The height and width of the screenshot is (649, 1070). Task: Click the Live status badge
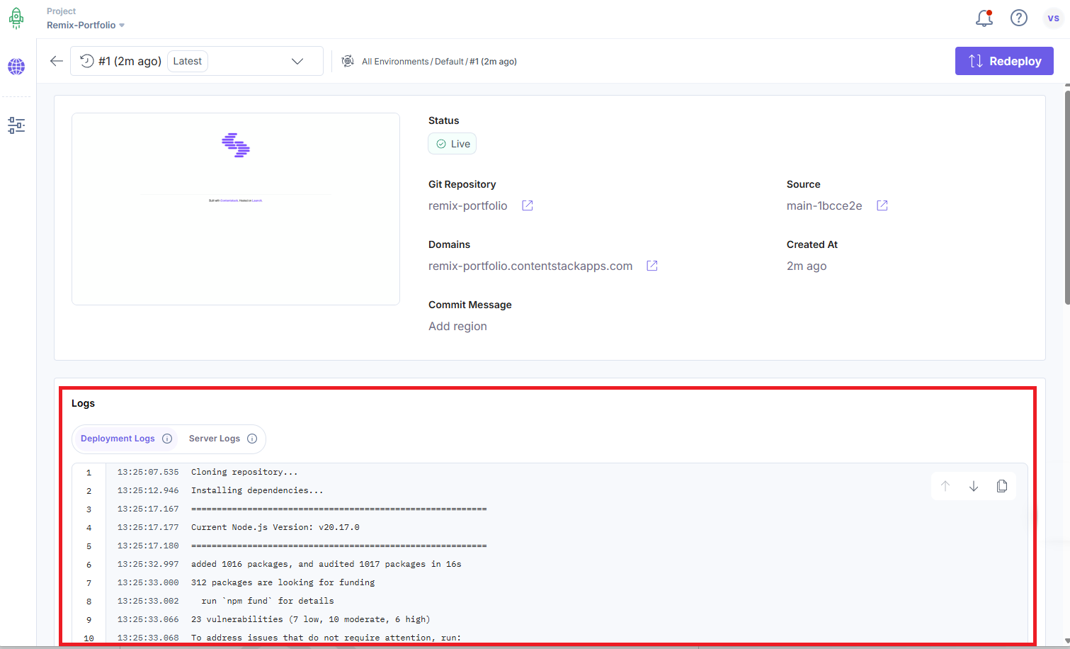453,144
